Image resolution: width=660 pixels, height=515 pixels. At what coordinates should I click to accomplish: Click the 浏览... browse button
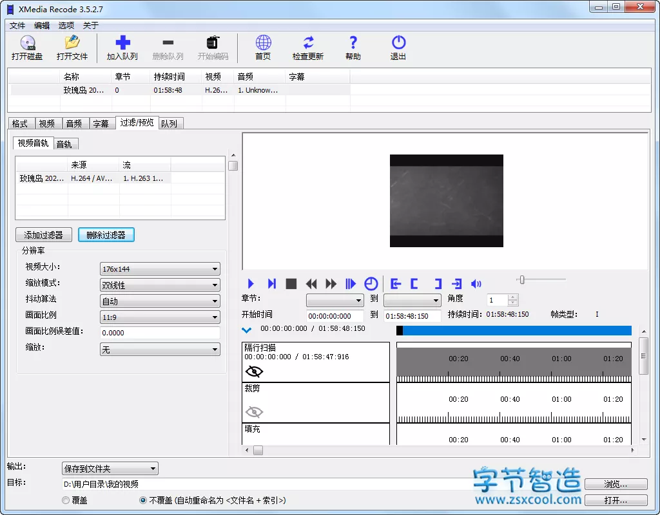point(616,484)
